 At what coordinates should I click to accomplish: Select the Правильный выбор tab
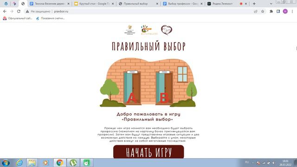(138, 4)
